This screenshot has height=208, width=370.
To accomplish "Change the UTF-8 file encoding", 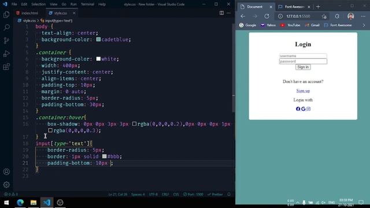I will pos(153,194).
